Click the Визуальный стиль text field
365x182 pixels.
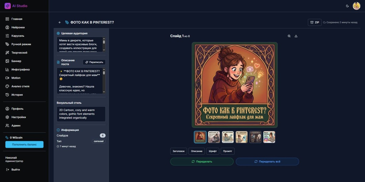click(x=81, y=114)
